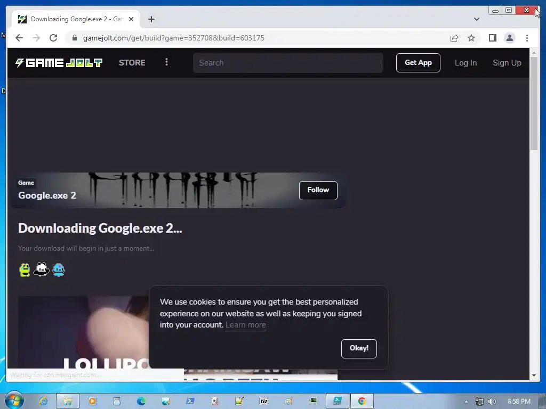Open a new tab
This screenshot has height=409, width=546.
[151, 19]
